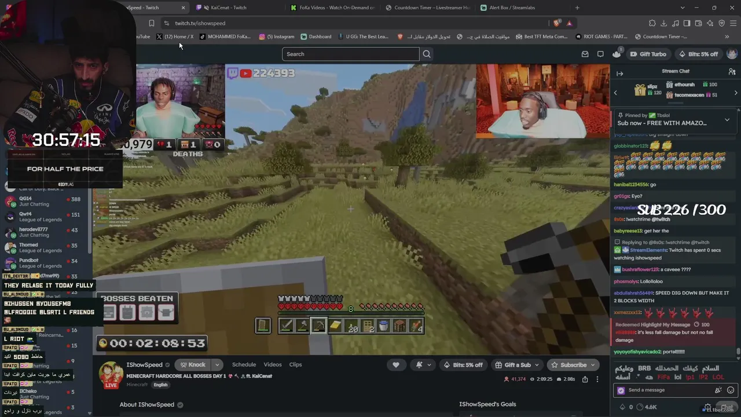Collapse stream chat with arrow icon
This screenshot has width=741, height=417.
click(619, 74)
